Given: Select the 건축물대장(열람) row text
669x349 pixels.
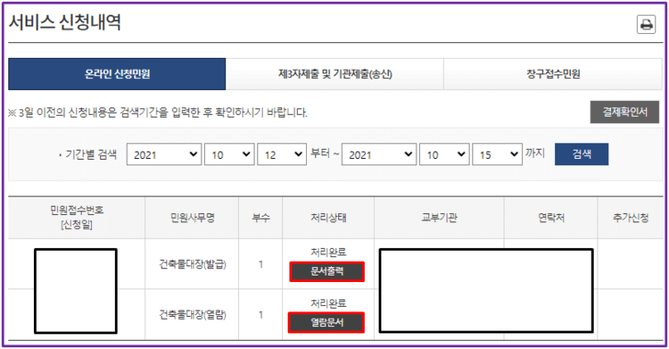Looking at the screenshot, I should coord(192,315).
